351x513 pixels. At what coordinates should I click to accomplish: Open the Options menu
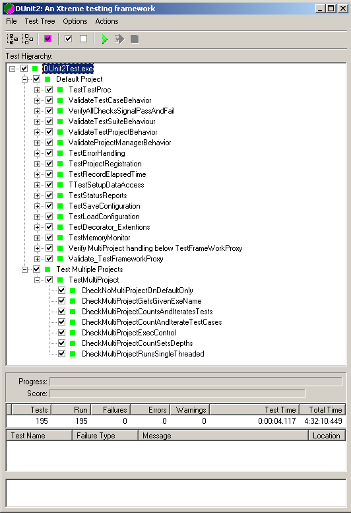75,21
